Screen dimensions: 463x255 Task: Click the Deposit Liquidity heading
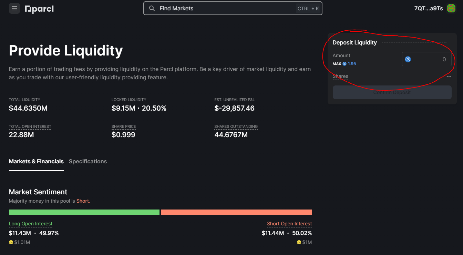pyautogui.click(x=354, y=42)
